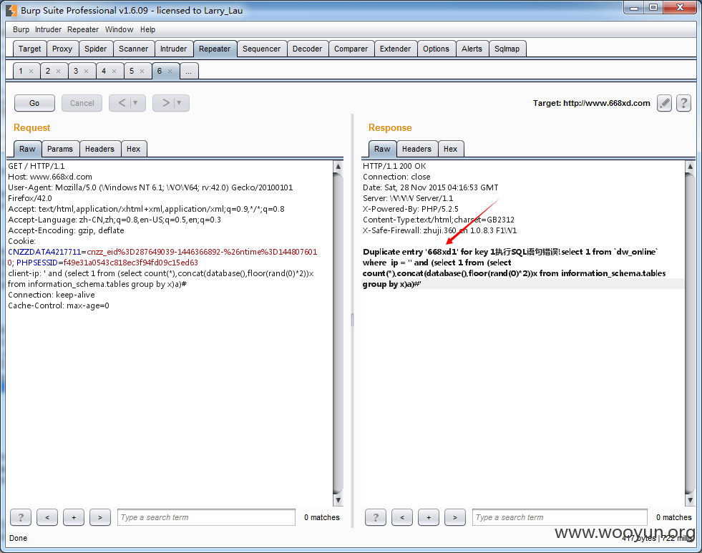Close repeater tab 6 with its x
This screenshot has width=702, height=553.
click(170, 71)
